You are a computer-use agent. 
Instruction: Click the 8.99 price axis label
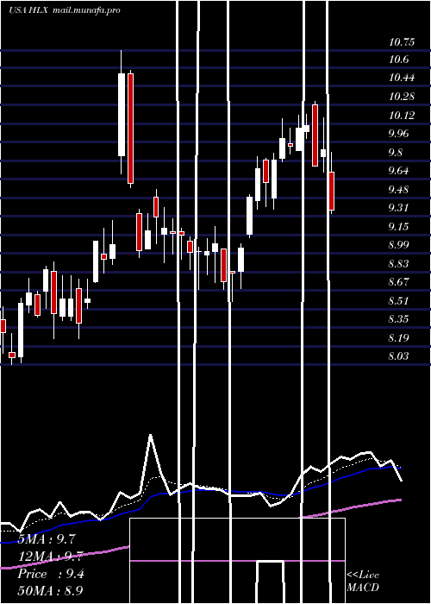point(398,244)
